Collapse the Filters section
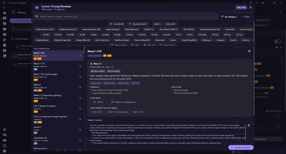The width and height of the screenshot is (286, 154). pyautogui.click(x=245, y=17)
